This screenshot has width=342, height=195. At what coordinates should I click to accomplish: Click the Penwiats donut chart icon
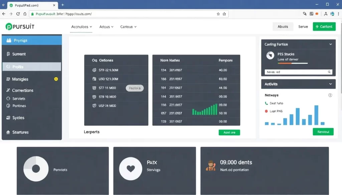click(36, 169)
